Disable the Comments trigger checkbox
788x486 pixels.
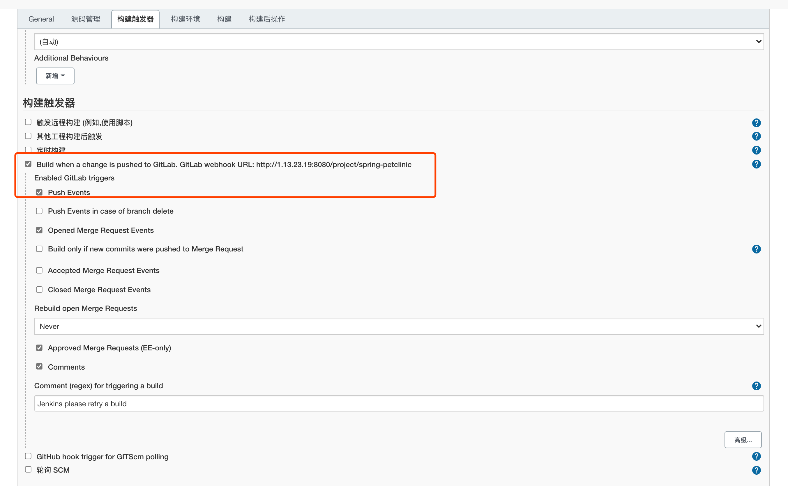click(x=39, y=366)
